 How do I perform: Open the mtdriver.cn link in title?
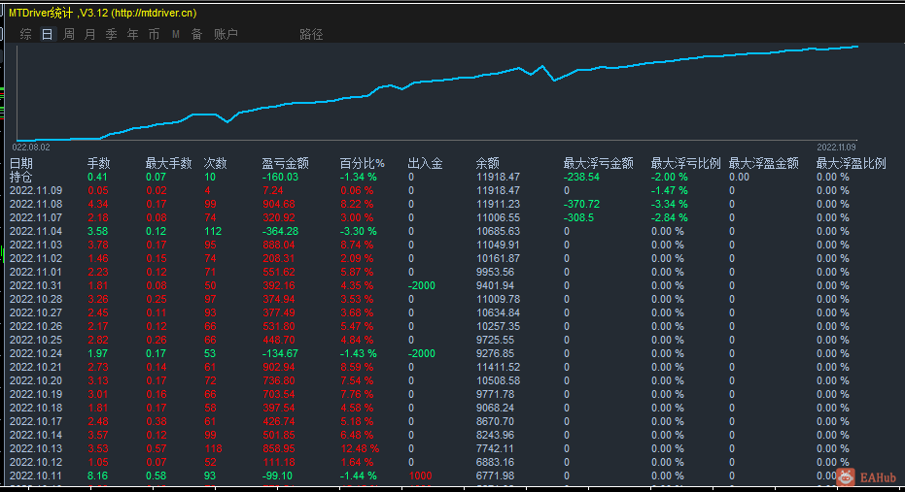tap(154, 13)
